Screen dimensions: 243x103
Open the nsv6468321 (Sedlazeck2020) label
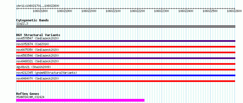[38, 61]
